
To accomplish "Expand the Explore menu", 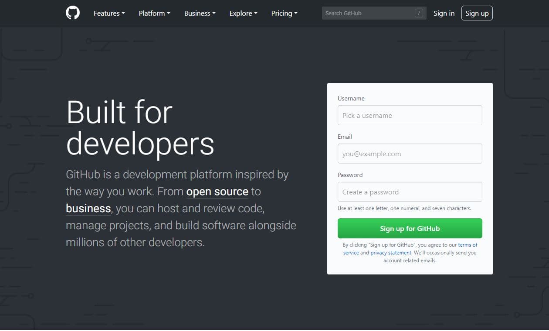I will [x=244, y=13].
